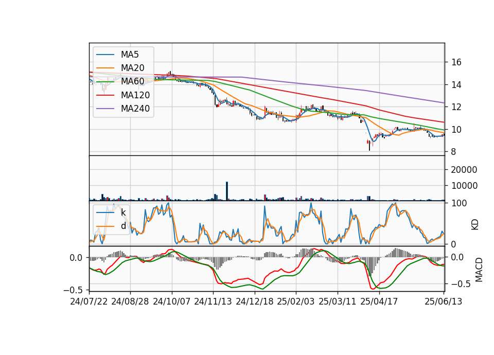
Task: Click the 24/11/13 date axis label
Action: coord(213,301)
